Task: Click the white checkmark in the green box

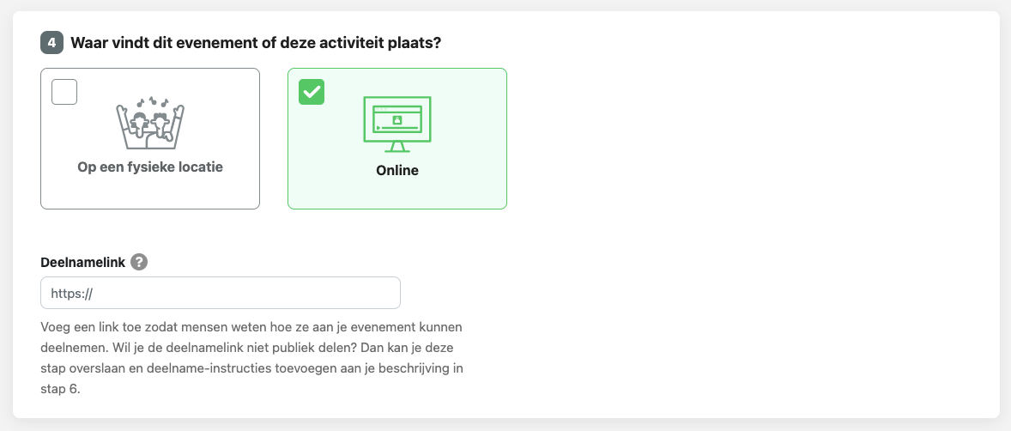Action: click(312, 91)
